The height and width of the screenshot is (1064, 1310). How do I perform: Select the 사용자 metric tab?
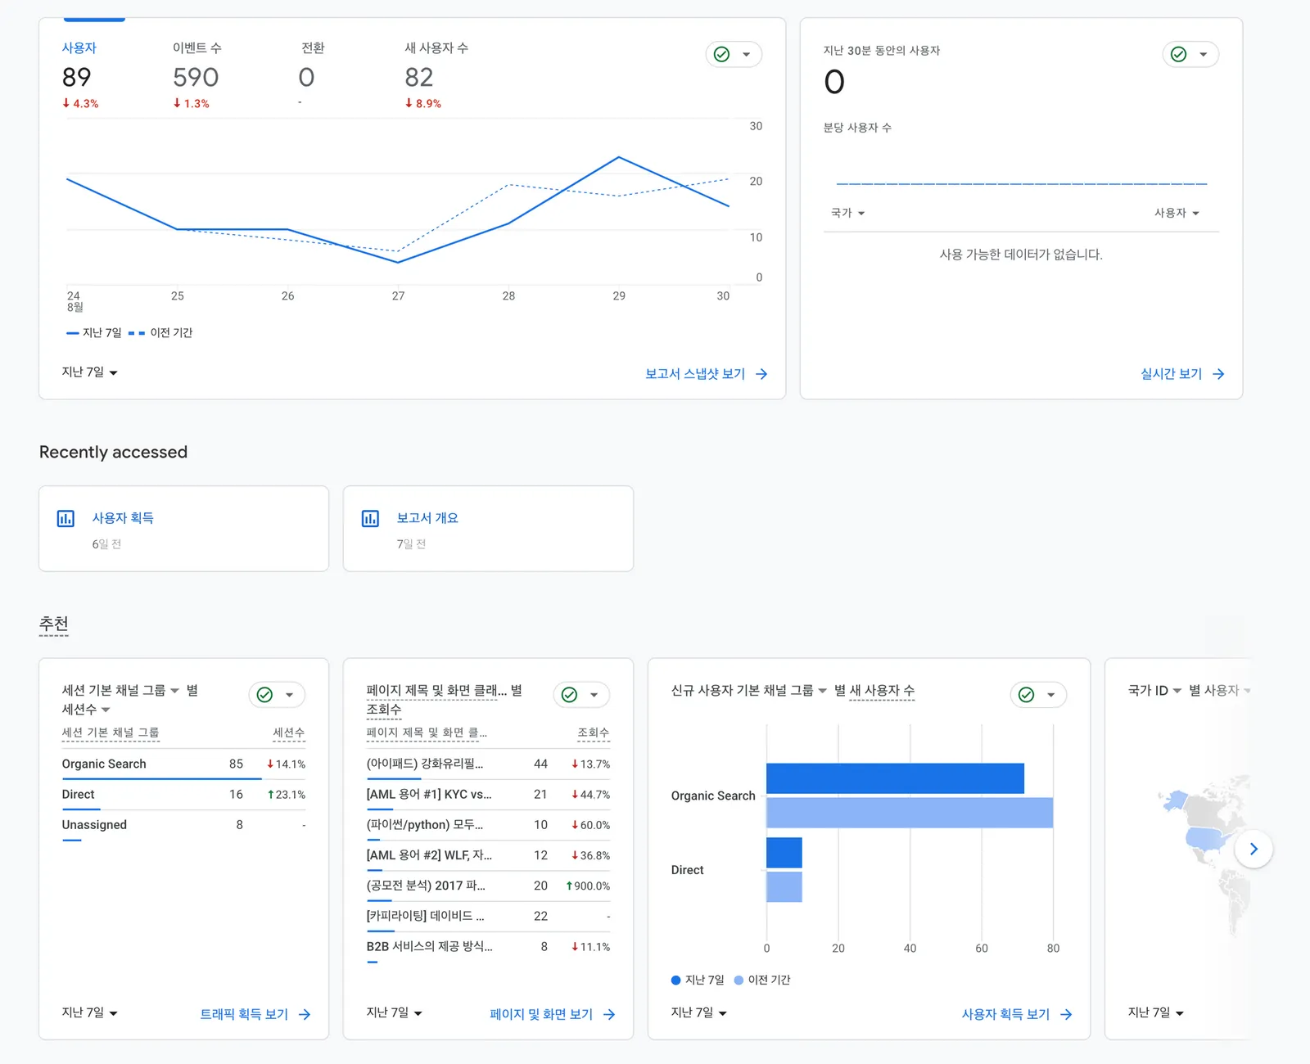80,75
